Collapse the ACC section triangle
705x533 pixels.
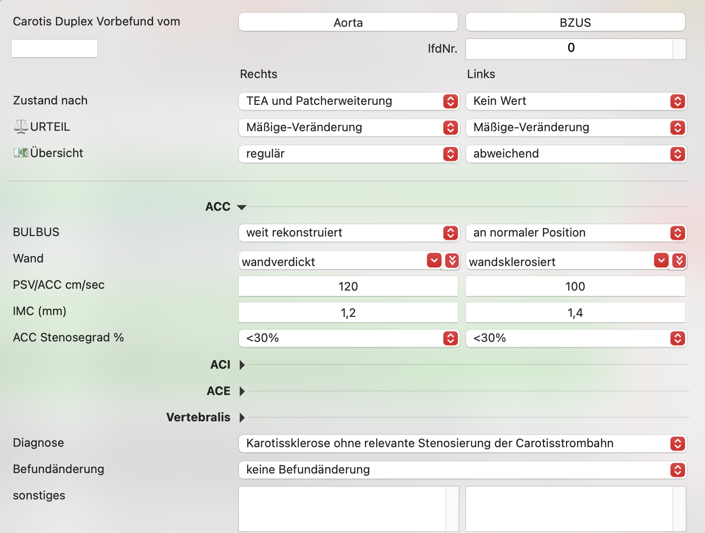click(242, 207)
